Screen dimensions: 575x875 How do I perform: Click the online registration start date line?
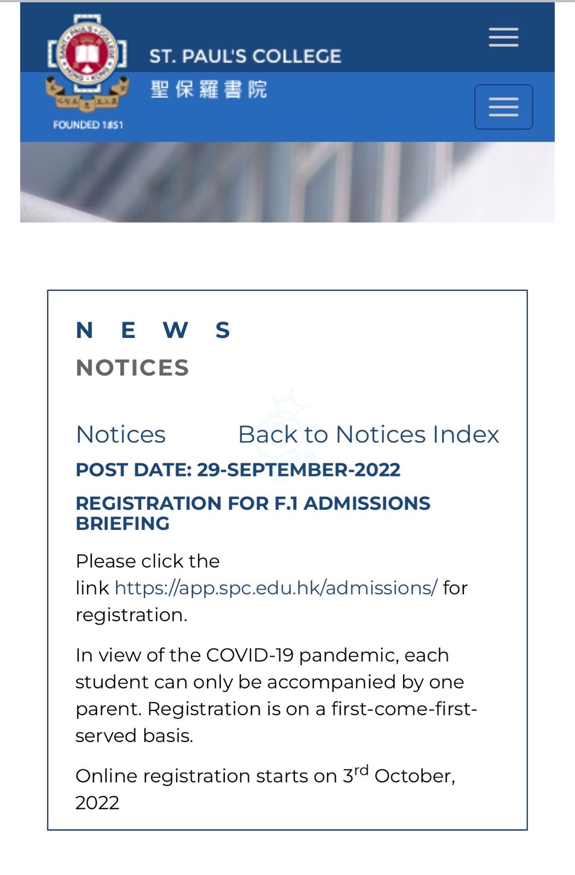point(265,776)
